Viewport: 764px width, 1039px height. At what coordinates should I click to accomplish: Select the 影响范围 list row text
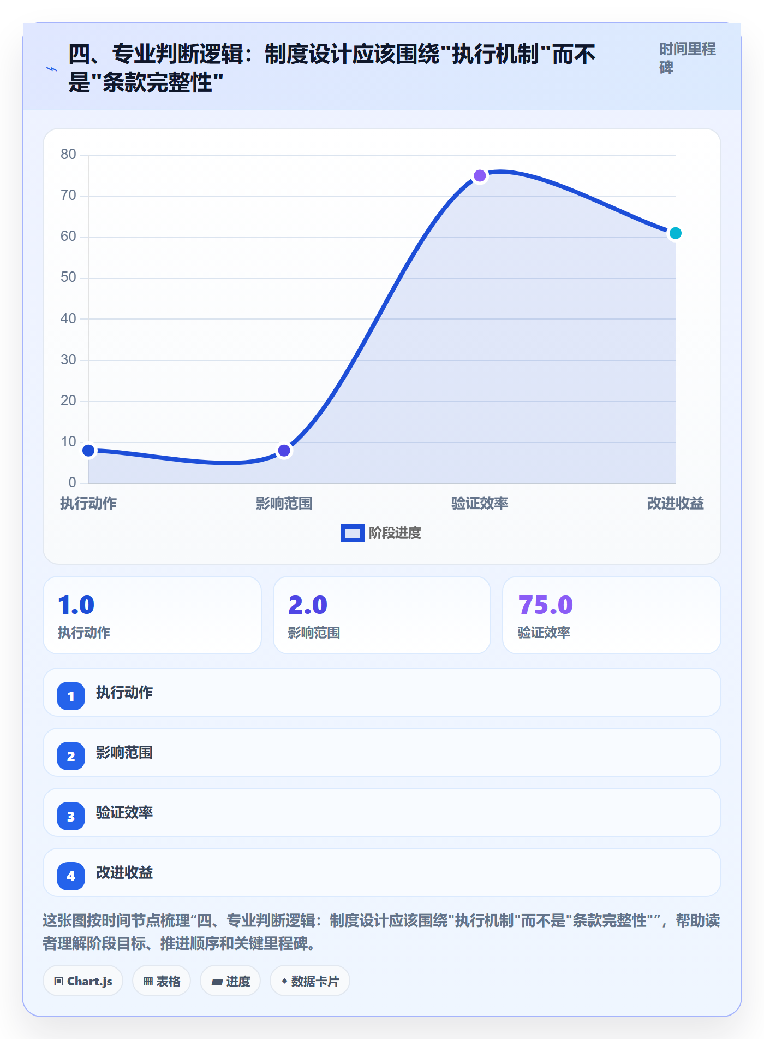click(x=124, y=752)
